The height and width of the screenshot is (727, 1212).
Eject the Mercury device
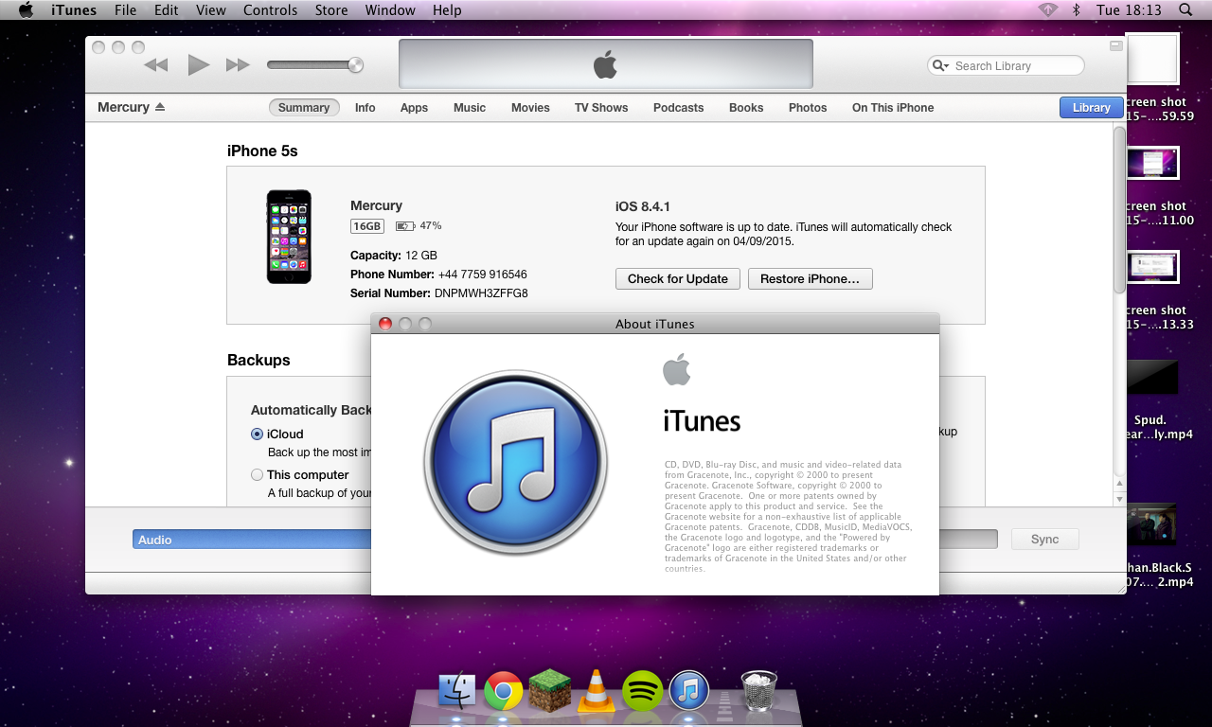(160, 107)
